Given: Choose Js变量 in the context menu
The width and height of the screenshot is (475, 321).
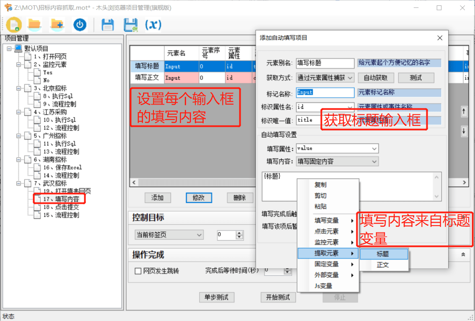Looking at the screenshot, I should (x=328, y=286).
